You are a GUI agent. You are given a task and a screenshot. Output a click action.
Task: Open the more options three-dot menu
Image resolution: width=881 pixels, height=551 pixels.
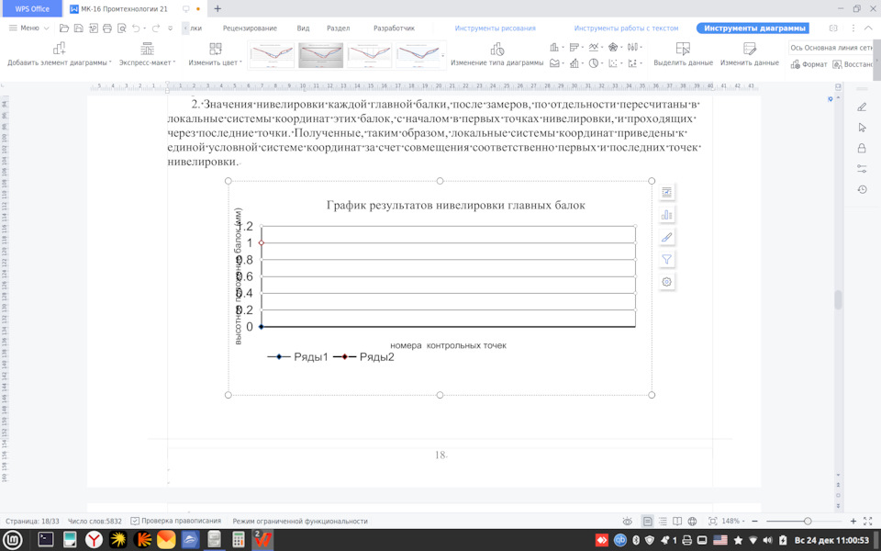click(x=853, y=28)
